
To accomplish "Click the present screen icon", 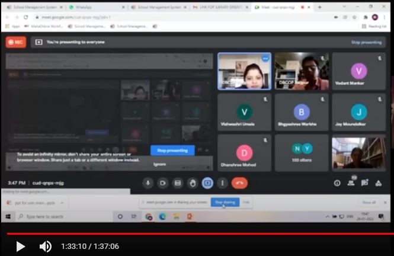I will tap(207, 183).
